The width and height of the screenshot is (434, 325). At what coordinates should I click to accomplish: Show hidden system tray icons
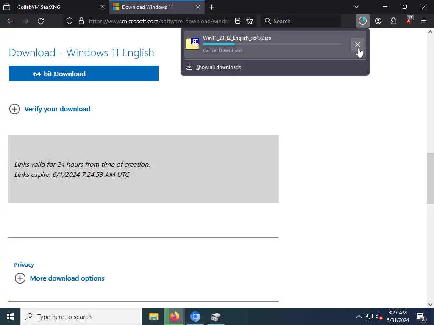[359, 317]
